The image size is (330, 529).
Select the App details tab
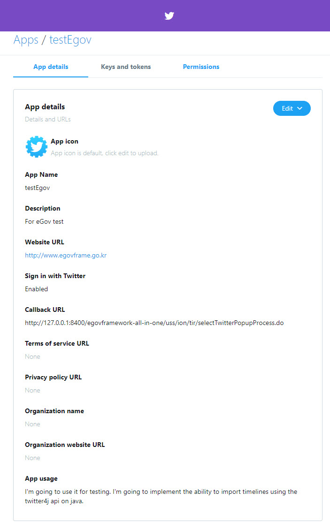coord(51,67)
